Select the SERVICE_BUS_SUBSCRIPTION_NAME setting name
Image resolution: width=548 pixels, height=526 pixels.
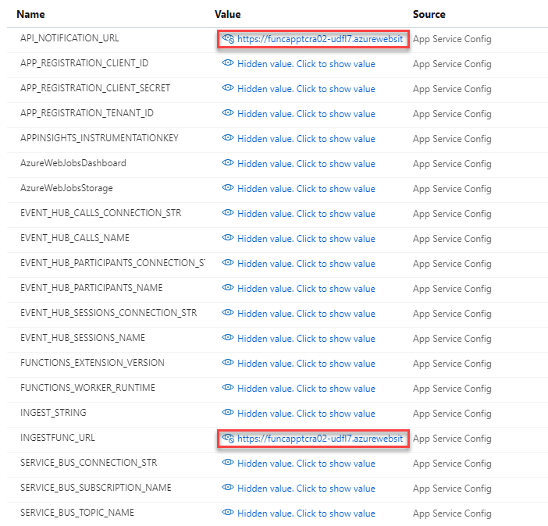96,488
